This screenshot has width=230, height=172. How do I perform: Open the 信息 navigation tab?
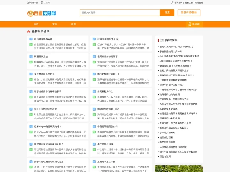[73, 24]
